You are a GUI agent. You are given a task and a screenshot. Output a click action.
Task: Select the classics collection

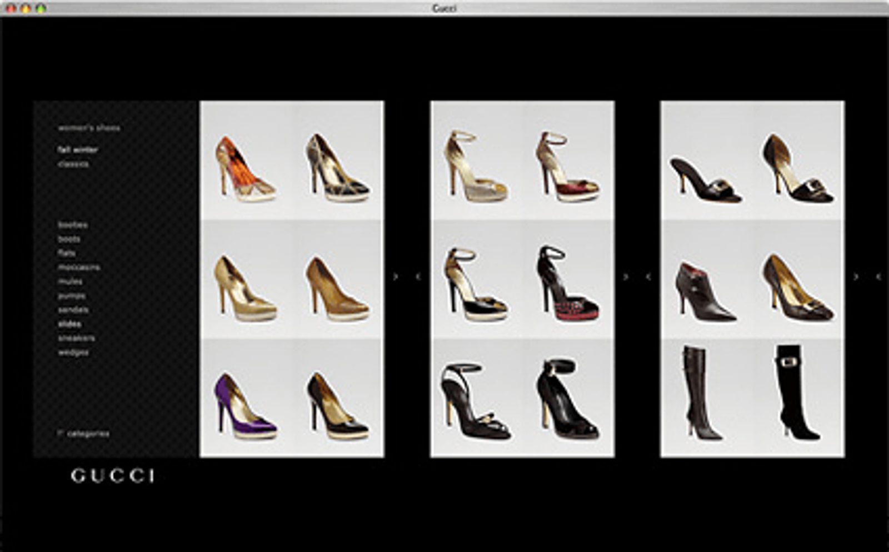click(x=73, y=164)
